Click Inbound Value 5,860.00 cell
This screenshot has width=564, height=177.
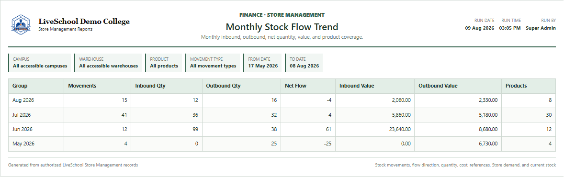click(375, 115)
